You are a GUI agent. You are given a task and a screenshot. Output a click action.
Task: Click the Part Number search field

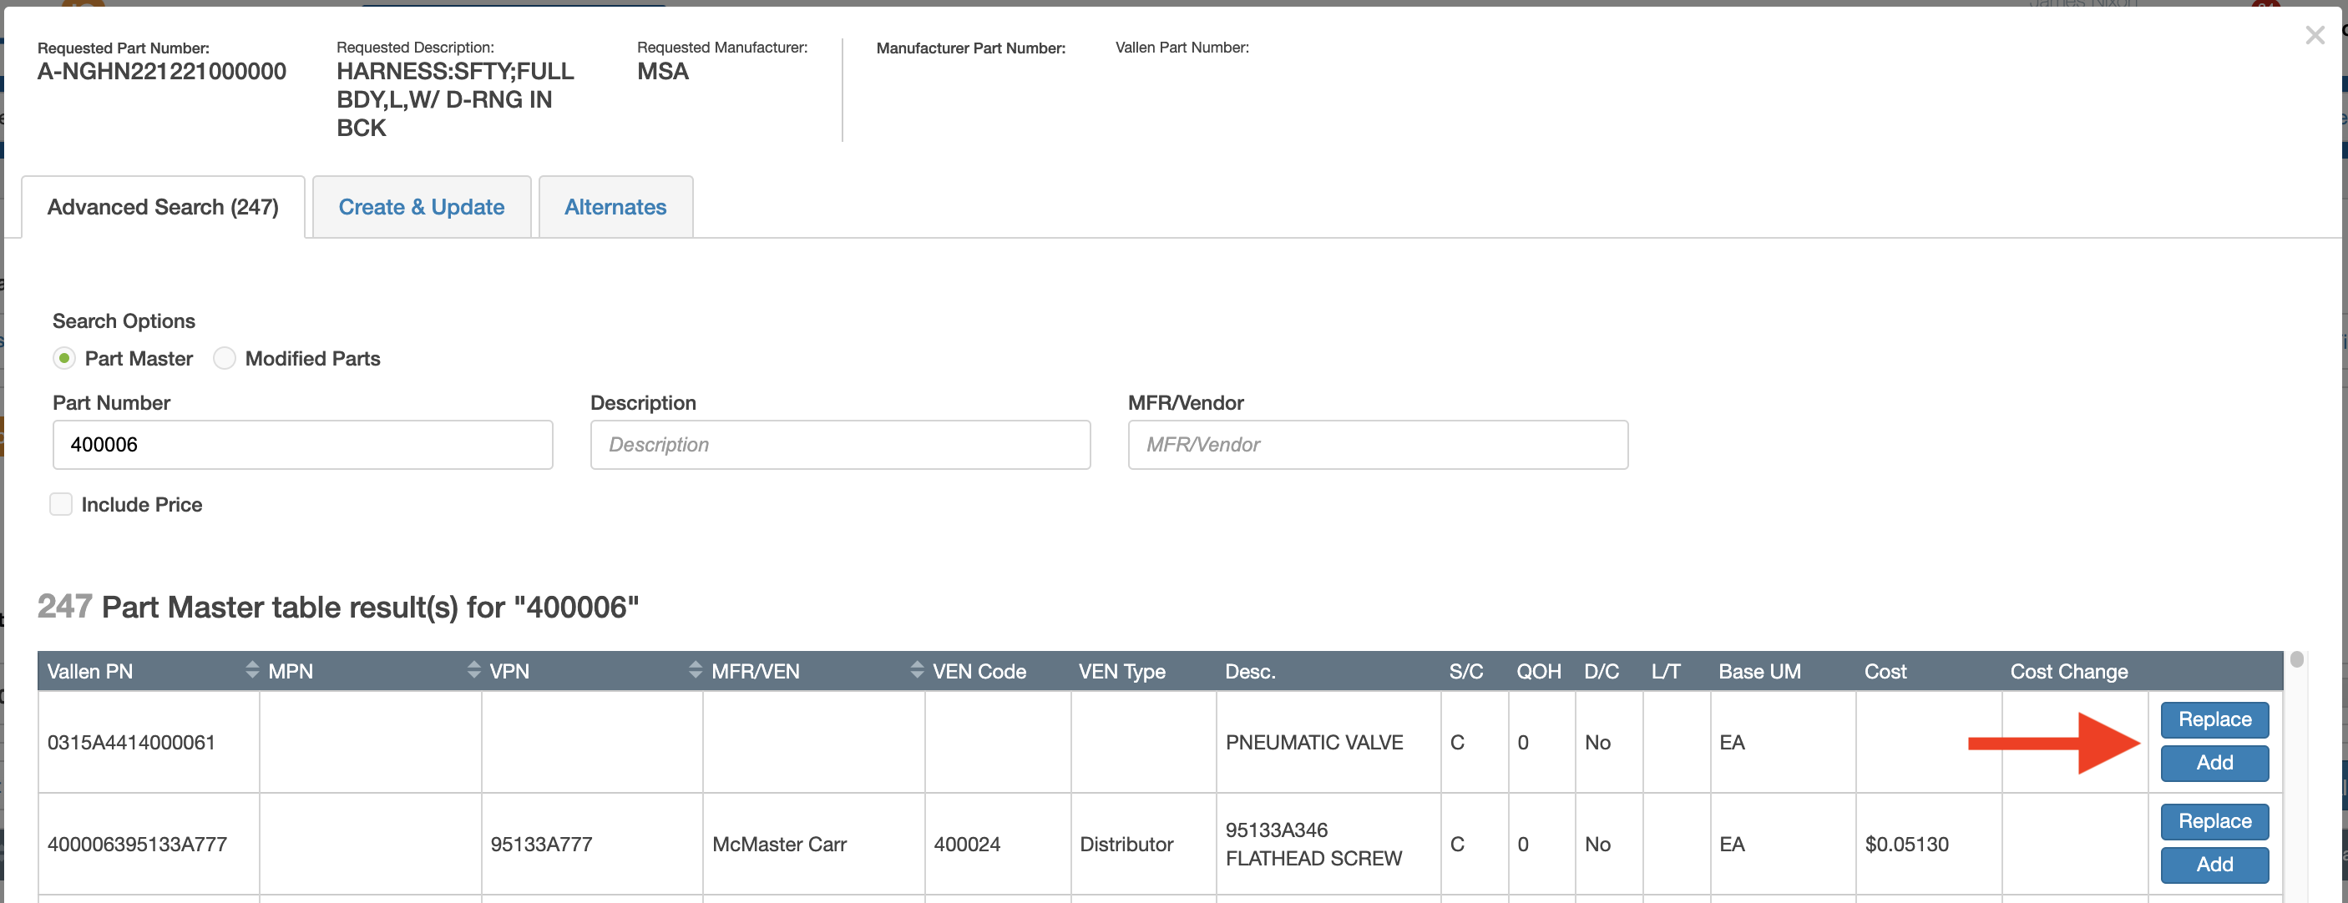click(302, 445)
